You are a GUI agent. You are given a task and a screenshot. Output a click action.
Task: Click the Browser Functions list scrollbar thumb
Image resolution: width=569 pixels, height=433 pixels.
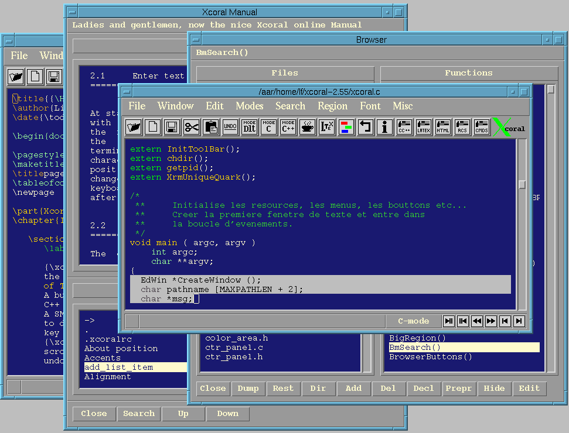point(551,89)
